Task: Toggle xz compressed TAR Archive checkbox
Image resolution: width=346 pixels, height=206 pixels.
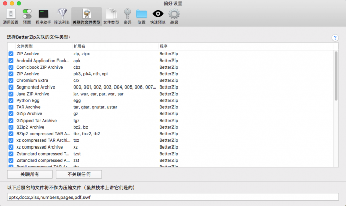Action: [x=11, y=140]
